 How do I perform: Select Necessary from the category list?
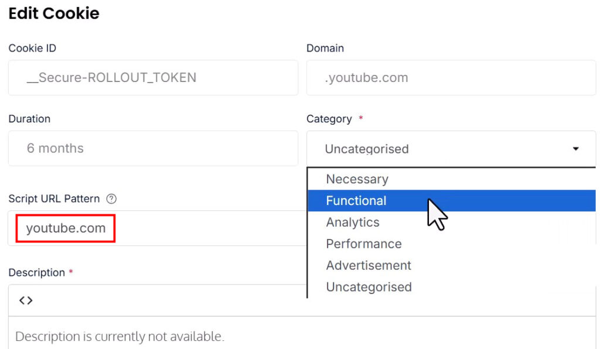click(357, 179)
